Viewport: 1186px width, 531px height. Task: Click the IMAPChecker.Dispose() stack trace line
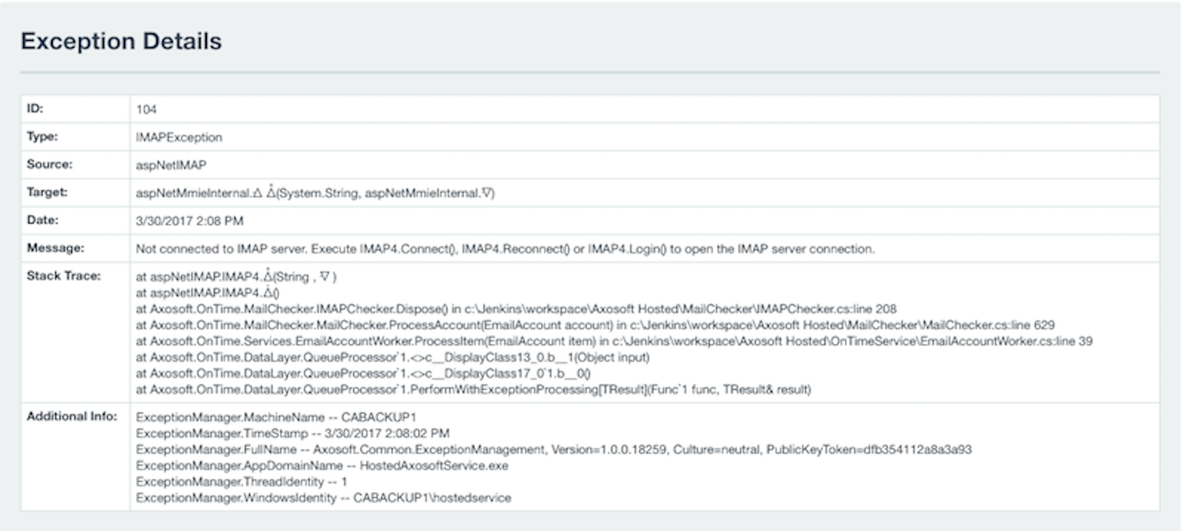coord(515,309)
